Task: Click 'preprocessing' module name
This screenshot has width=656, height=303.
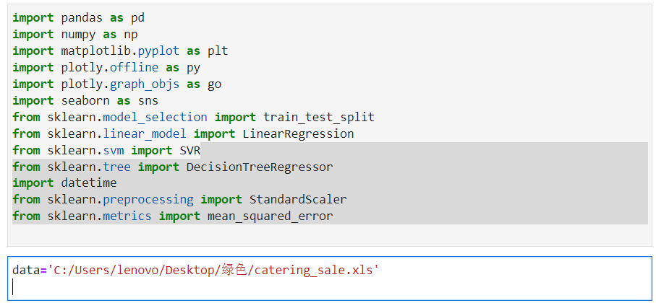Action: click(x=148, y=200)
